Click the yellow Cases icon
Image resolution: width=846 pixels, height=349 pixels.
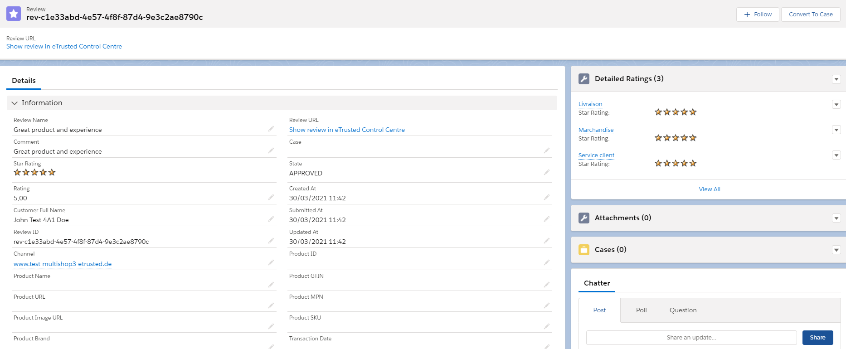click(584, 250)
